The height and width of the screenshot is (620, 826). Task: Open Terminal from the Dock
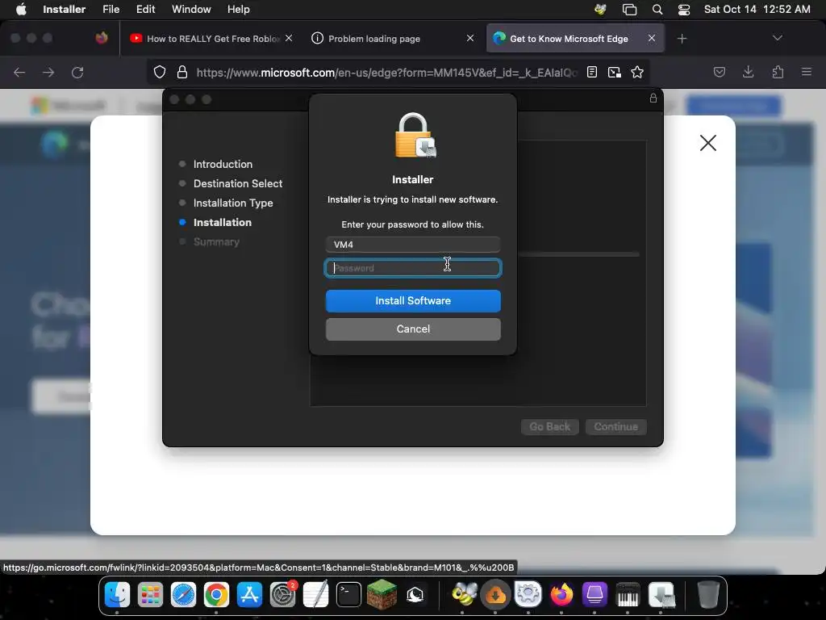click(x=348, y=595)
